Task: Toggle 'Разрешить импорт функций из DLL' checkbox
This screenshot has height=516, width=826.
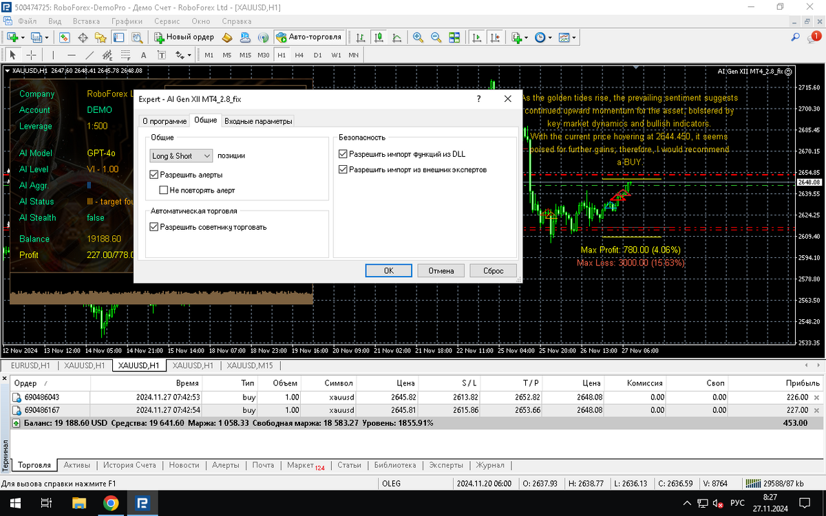Action: coord(343,154)
